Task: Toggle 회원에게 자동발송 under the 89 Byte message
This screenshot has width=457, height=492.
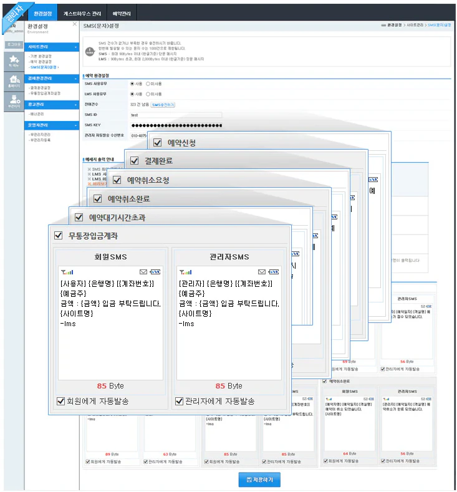Action: (x=88, y=461)
